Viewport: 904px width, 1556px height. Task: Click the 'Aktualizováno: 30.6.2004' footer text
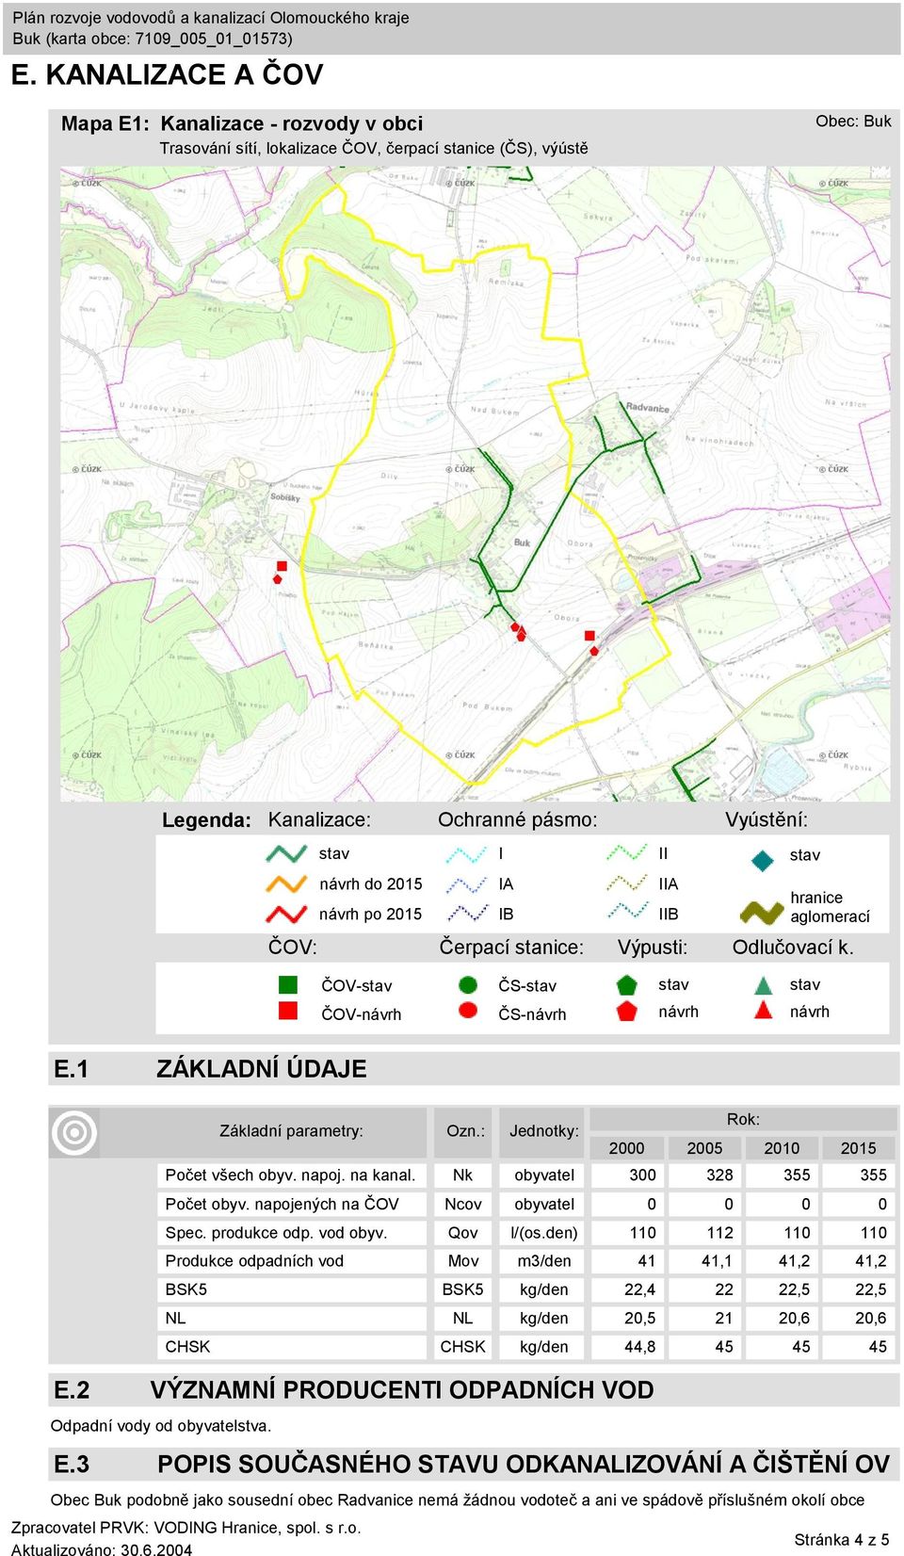tap(102, 1548)
